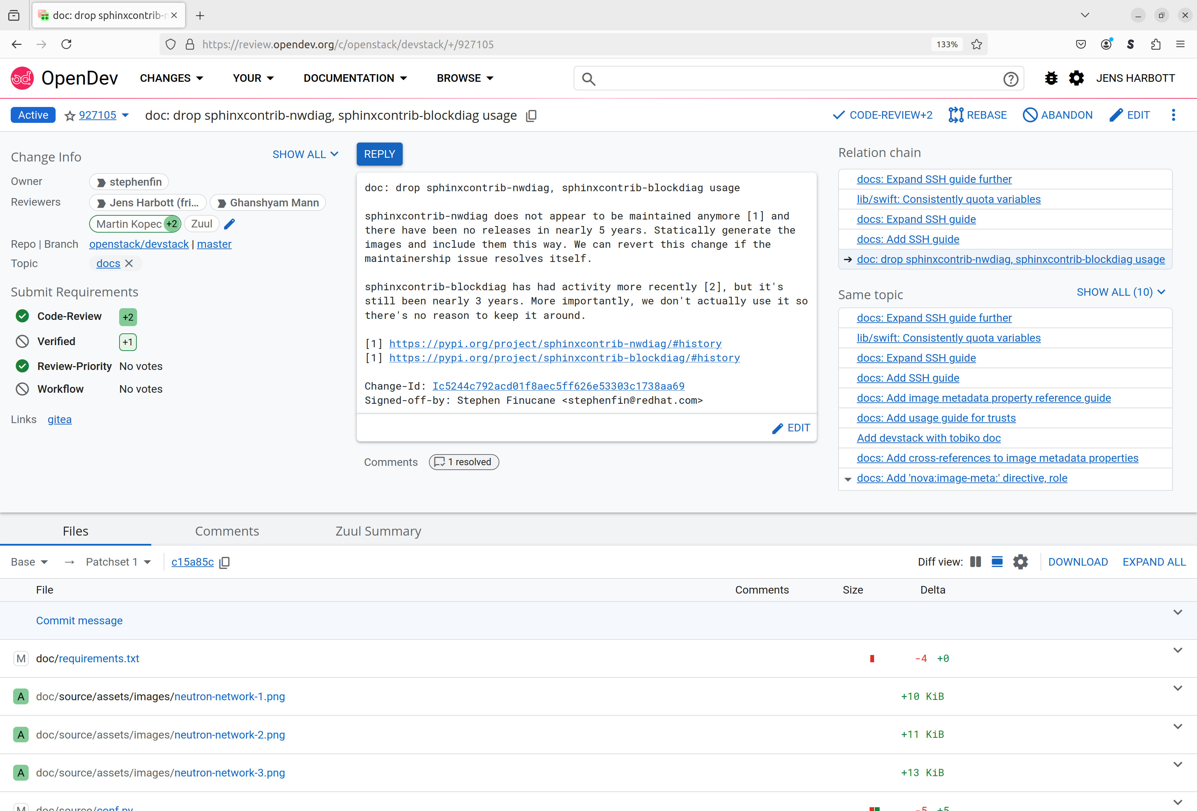
Task: Click the pencil icon to edit reviewers
Action: (x=230, y=224)
